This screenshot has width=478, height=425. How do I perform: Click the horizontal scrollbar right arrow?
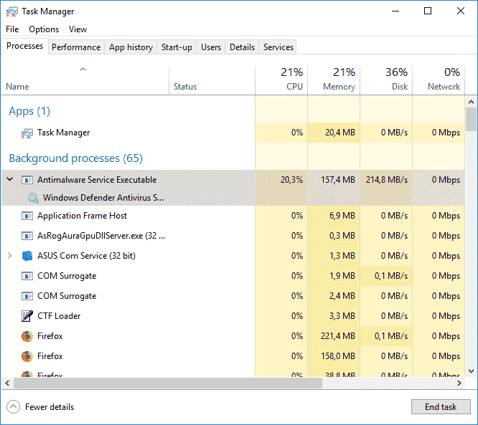coord(459,383)
